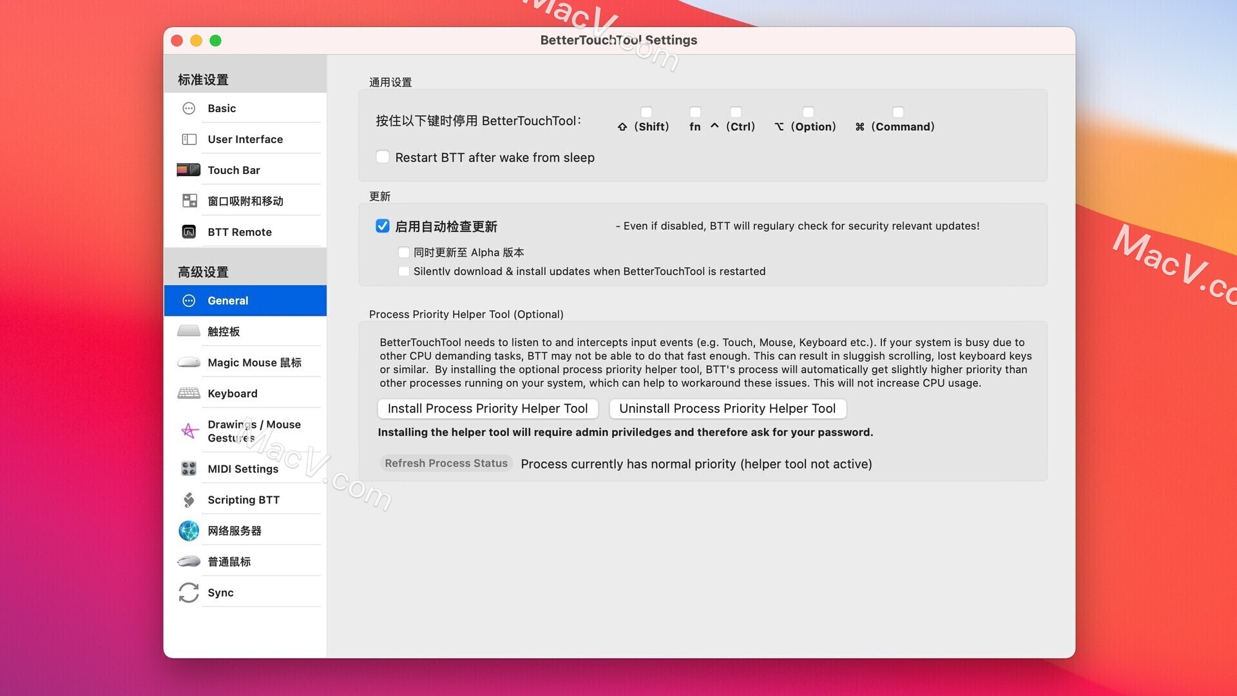Open Magic Mouse 鼠标 settings

(x=245, y=362)
